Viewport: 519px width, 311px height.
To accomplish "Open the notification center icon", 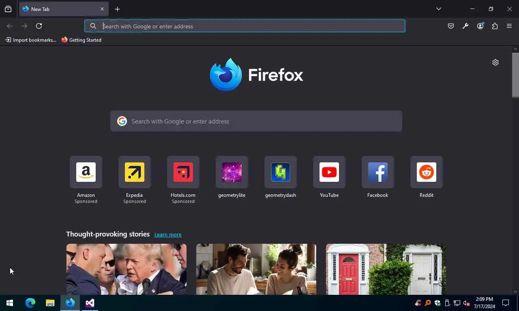I will [506, 303].
